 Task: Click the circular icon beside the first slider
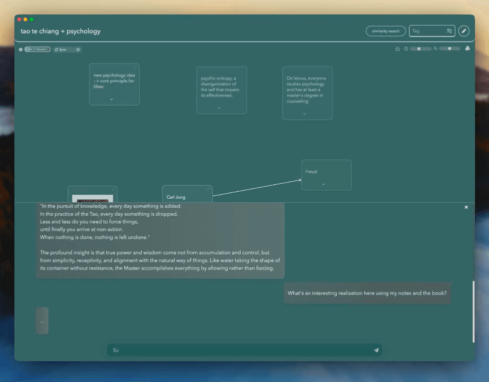point(406,48)
